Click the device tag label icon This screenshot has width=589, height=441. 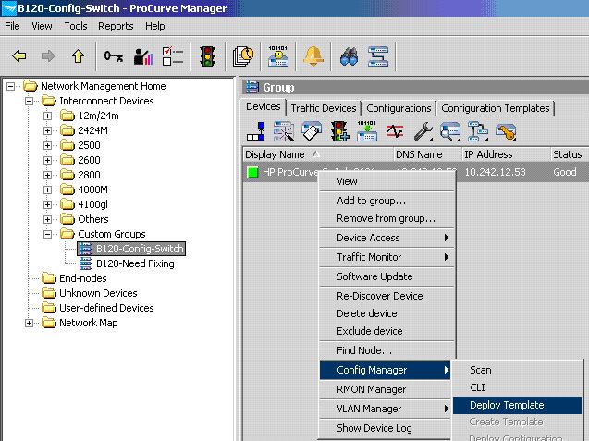(x=312, y=131)
